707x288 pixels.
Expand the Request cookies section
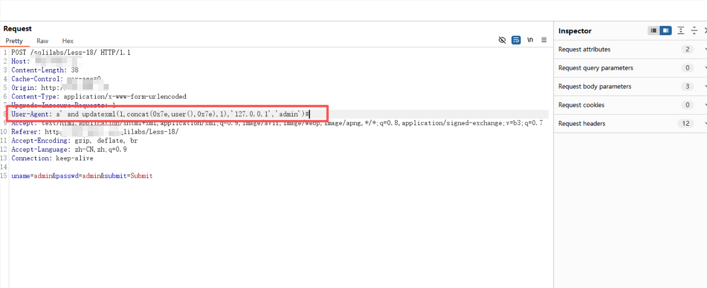pyautogui.click(x=630, y=105)
